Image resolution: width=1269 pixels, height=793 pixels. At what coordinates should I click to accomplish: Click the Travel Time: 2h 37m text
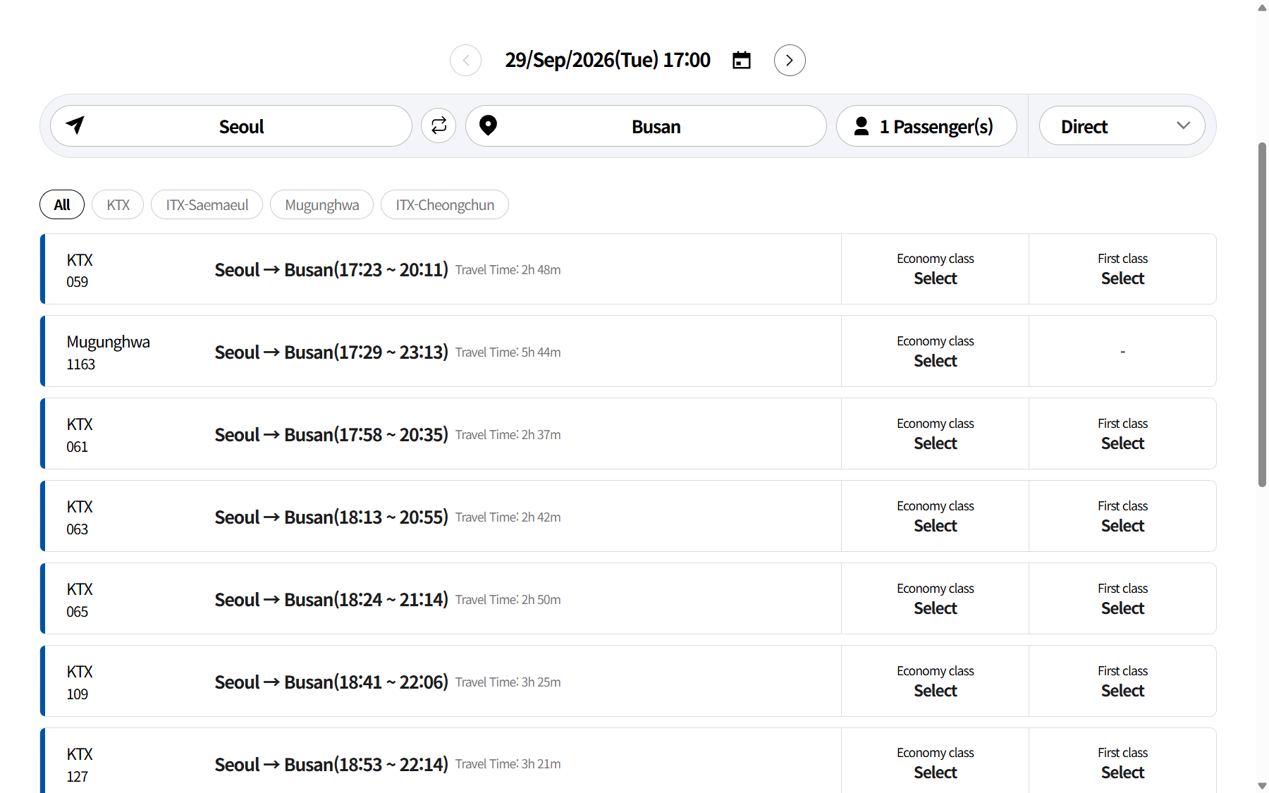(508, 435)
